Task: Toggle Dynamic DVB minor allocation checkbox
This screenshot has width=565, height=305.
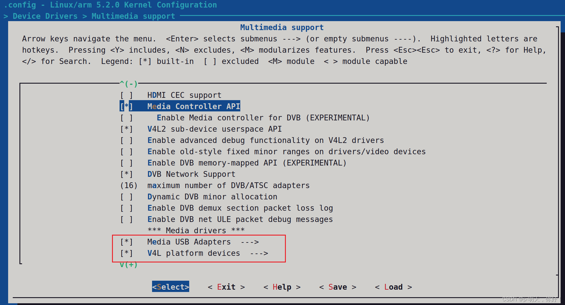Action: (127, 197)
